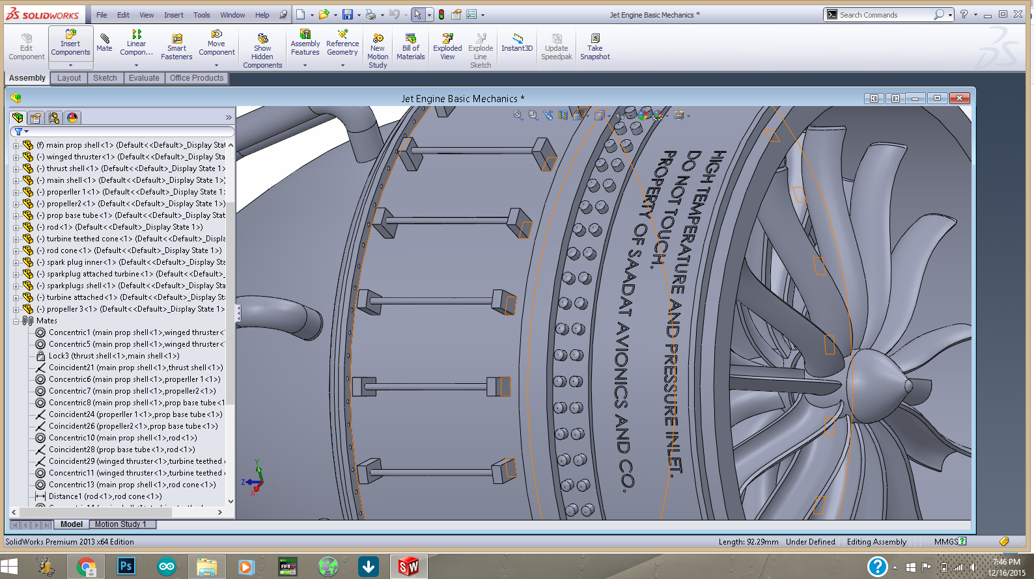
Task: Select Coincident21 mate in tree
Action: [130, 368]
